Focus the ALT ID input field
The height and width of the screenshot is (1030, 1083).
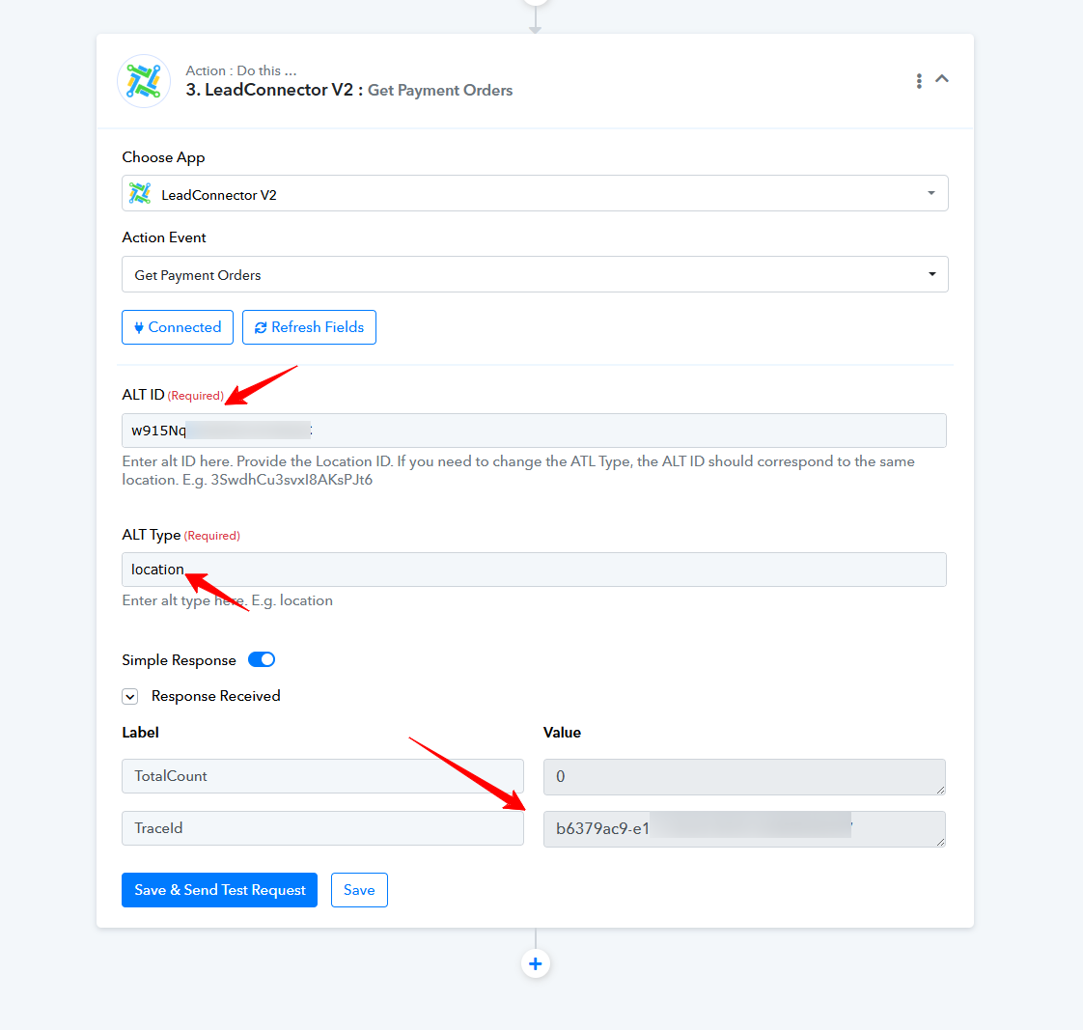534,431
